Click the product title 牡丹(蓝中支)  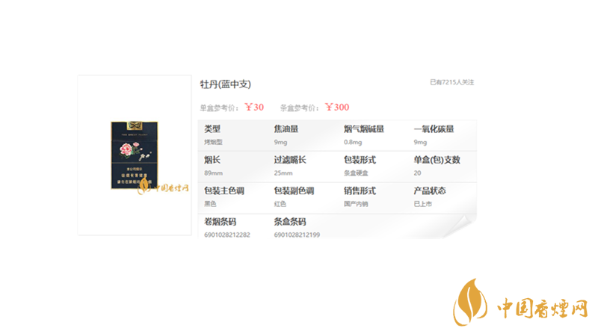point(225,84)
